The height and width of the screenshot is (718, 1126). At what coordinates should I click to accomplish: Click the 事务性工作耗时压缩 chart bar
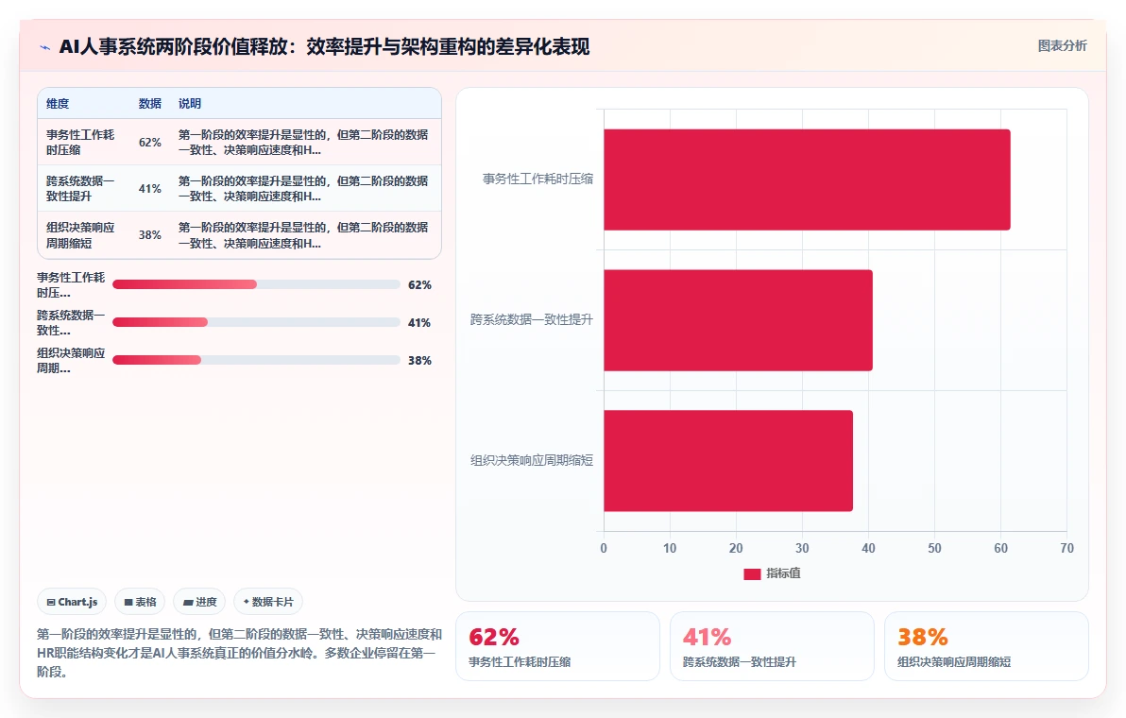(807, 179)
